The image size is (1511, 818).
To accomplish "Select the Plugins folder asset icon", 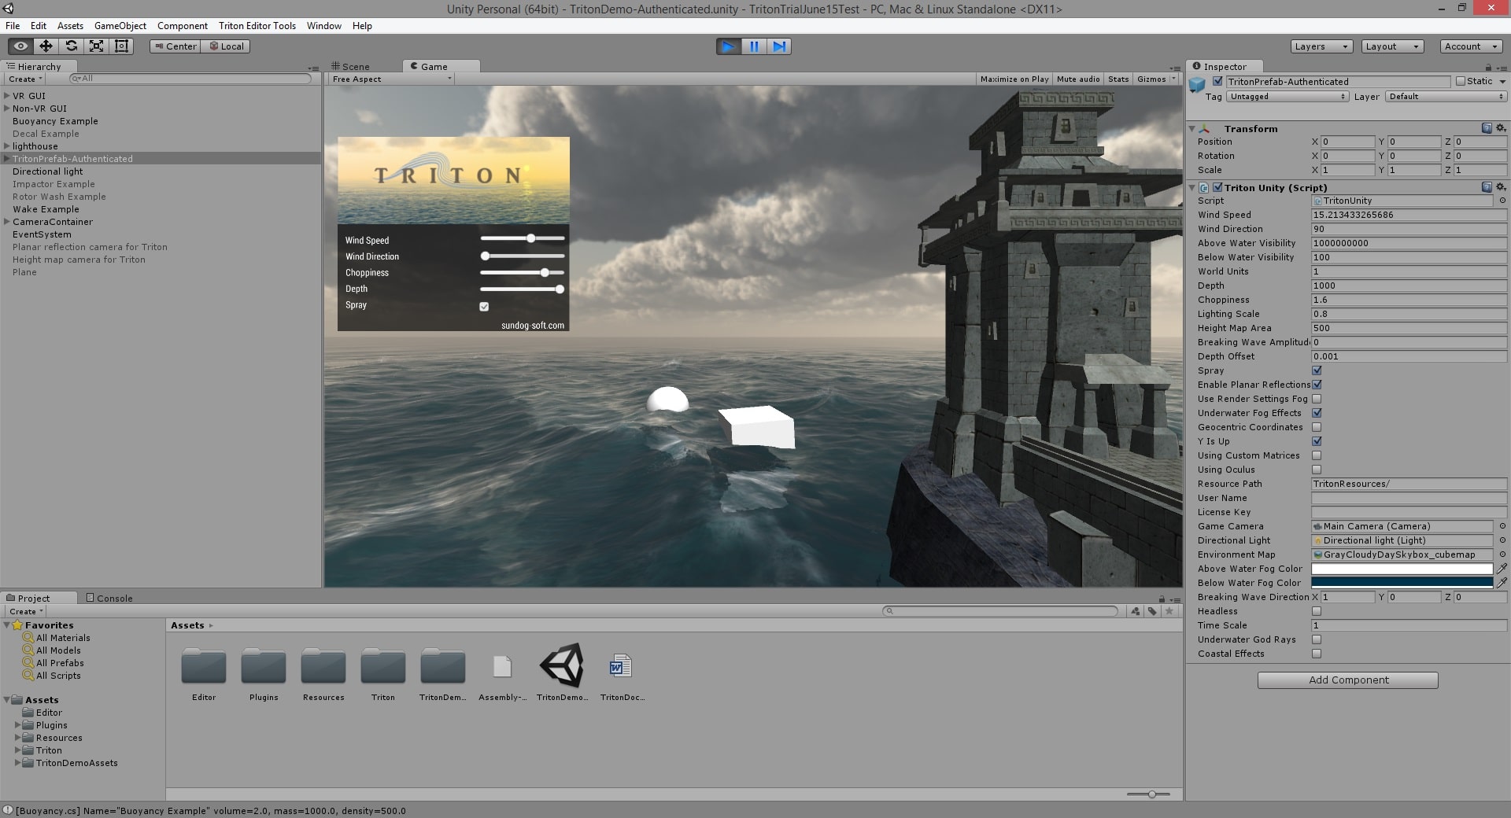I will click(x=264, y=666).
